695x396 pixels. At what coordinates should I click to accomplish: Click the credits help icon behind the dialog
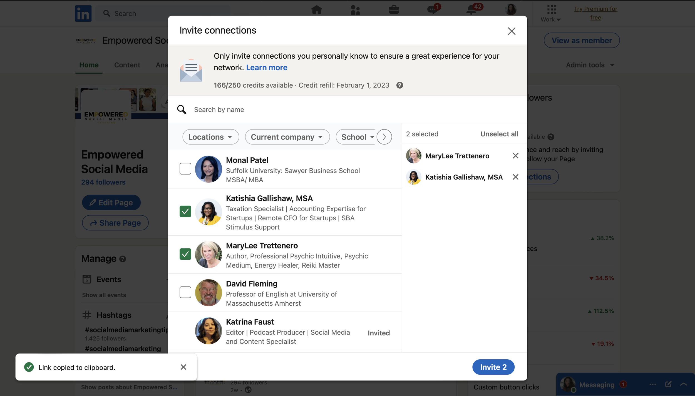point(551,137)
